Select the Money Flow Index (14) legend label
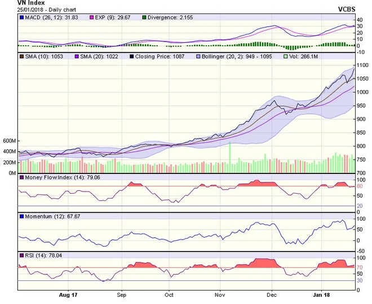This screenshot has height=304, width=372. 52,178
